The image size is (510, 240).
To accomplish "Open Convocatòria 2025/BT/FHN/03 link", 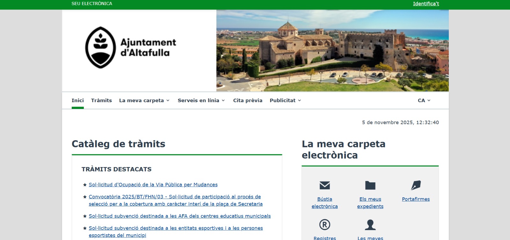I will point(175,197).
